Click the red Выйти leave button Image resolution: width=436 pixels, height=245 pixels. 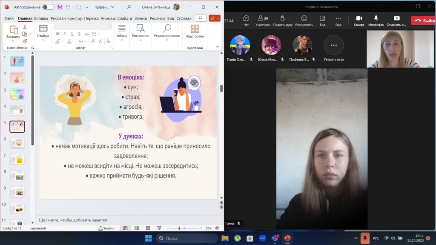423,20
